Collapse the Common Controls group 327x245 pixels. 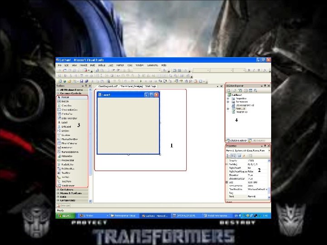pos(72,93)
